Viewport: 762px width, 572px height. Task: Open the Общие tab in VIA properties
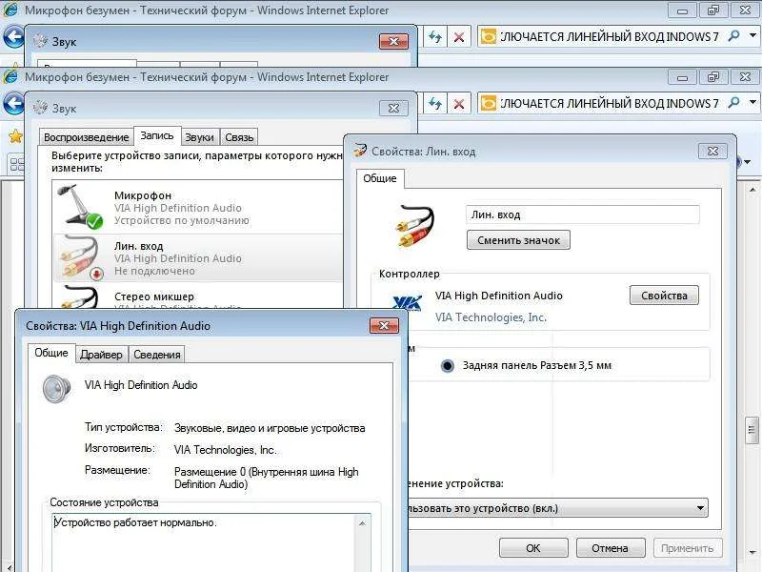click(51, 353)
